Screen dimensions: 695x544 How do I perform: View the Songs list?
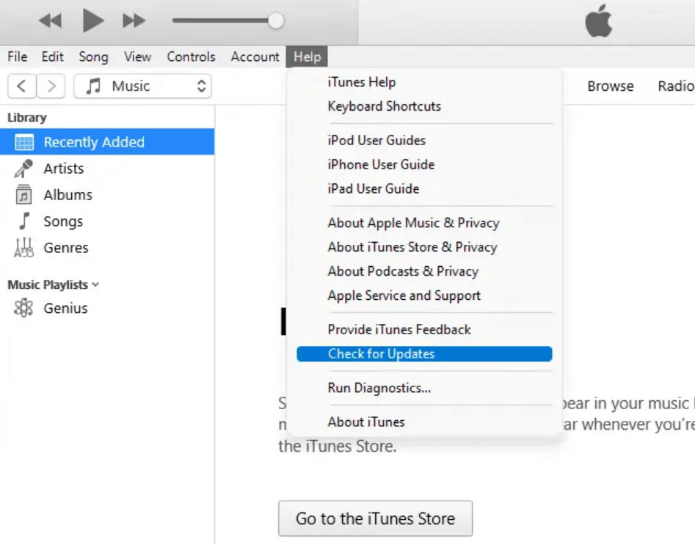click(63, 221)
